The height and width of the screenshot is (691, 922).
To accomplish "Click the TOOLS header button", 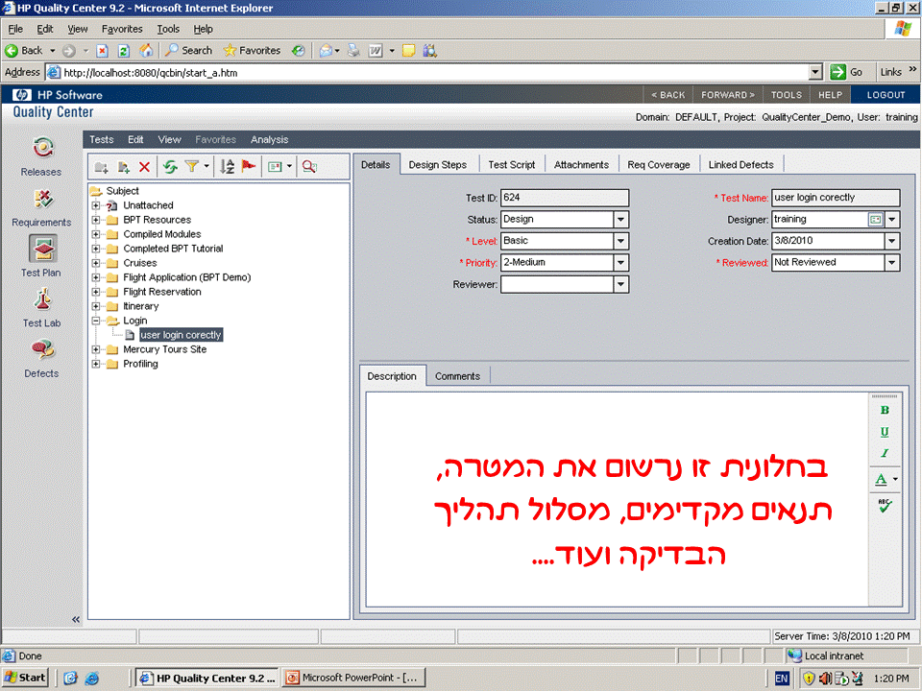I will click(x=787, y=95).
